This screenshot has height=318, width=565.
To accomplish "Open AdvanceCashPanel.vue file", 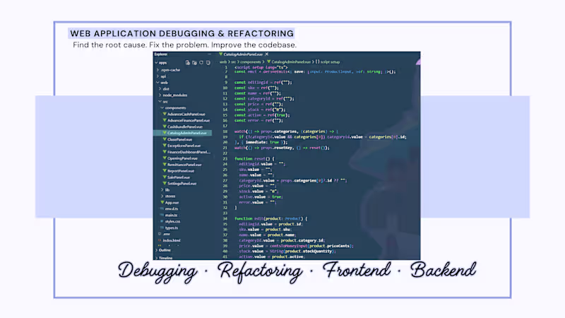I will click(x=186, y=114).
